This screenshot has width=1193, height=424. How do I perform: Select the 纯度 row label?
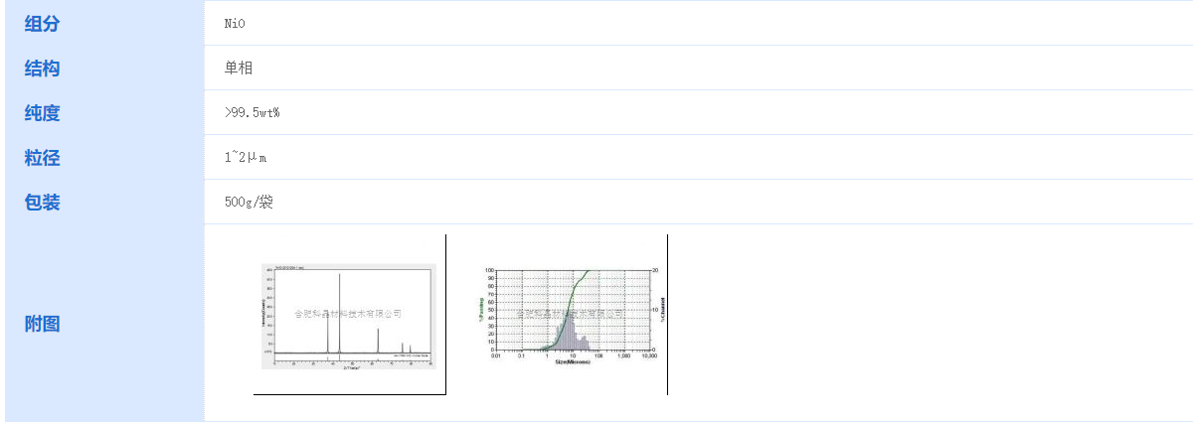[x=43, y=113]
